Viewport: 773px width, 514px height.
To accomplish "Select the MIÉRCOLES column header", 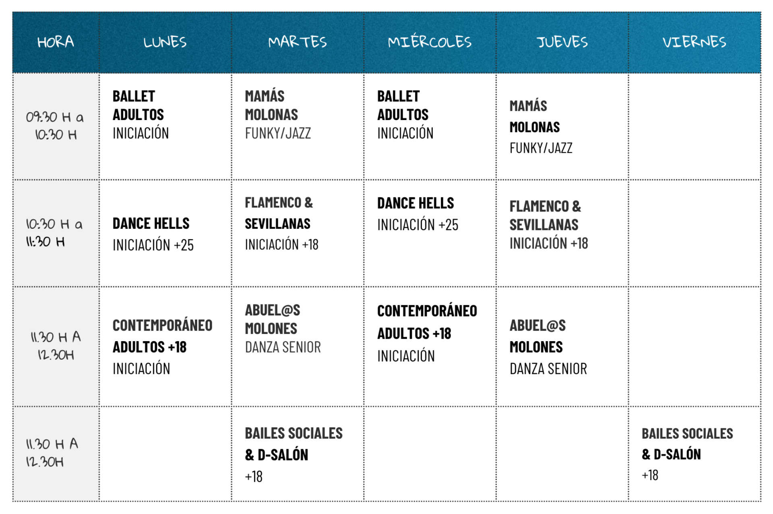I will (430, 42).
